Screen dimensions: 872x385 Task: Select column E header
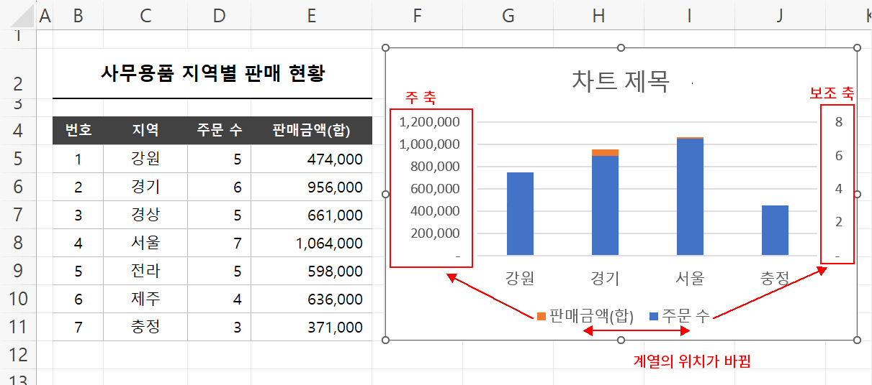[x=311, y=15]
